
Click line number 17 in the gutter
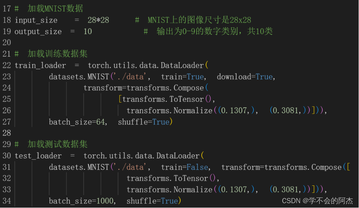(x=7, y=9)
